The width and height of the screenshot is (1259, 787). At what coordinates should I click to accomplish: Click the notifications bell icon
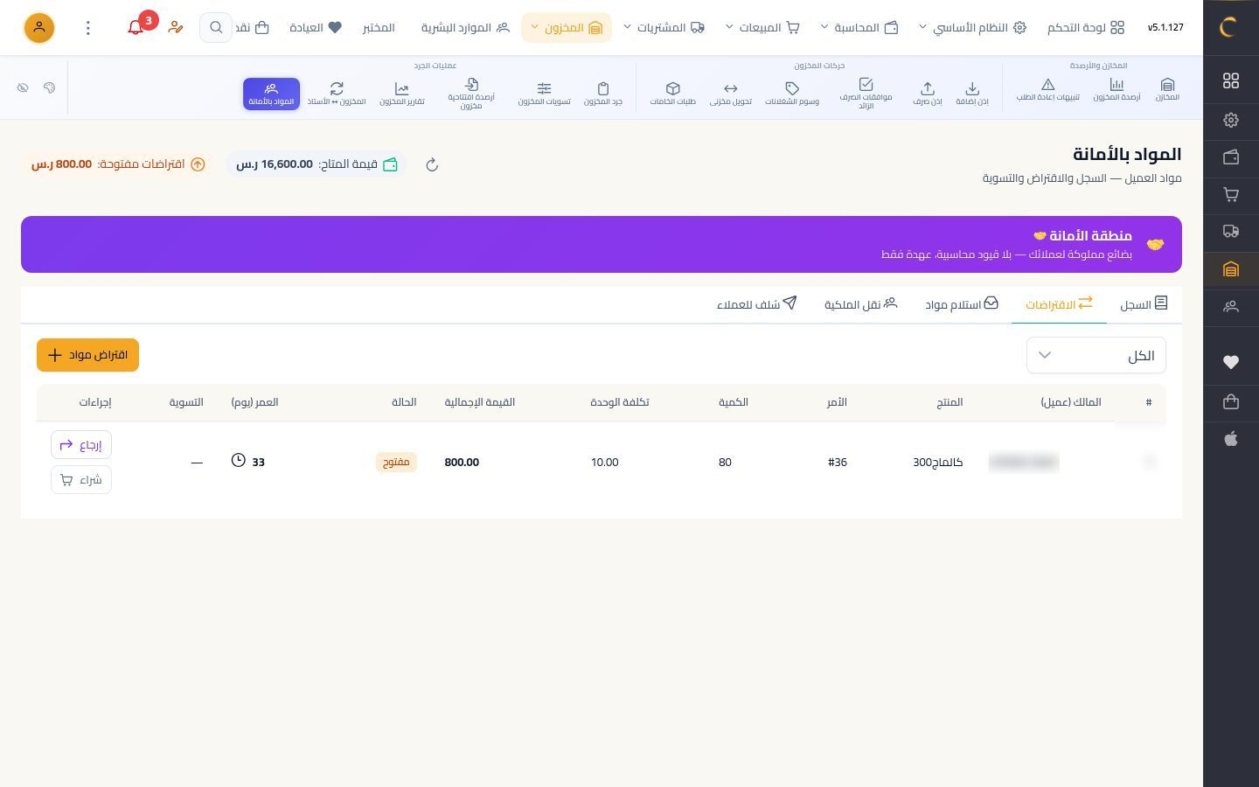136,27
